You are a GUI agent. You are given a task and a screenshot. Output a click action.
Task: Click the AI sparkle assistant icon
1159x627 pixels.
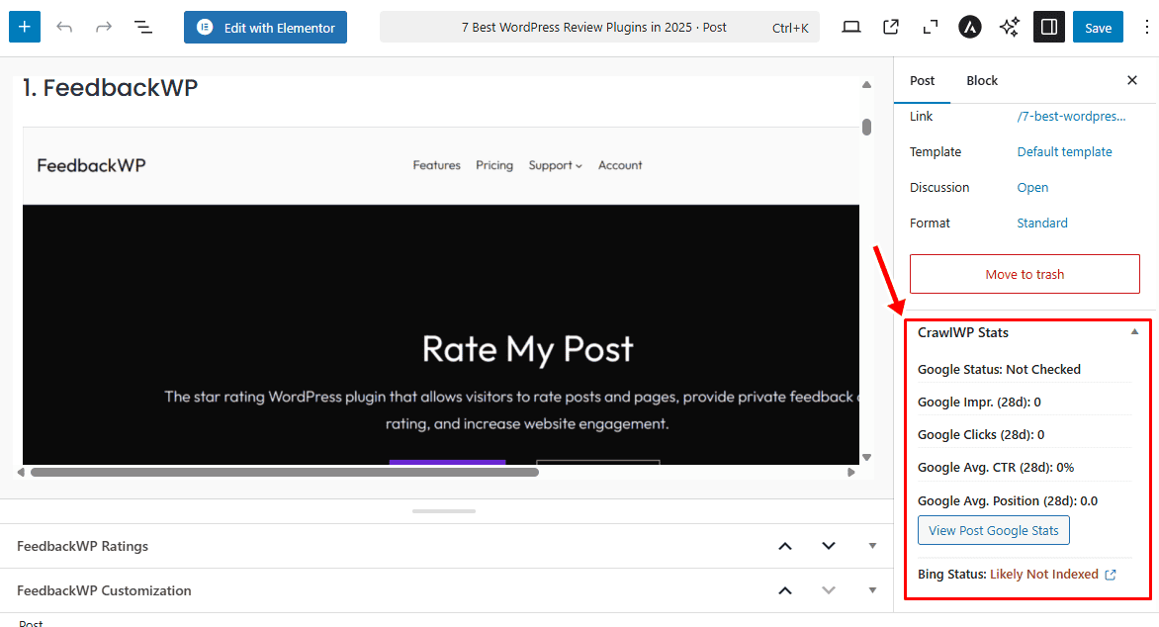pyautogui.click(x=1010, y=27)
